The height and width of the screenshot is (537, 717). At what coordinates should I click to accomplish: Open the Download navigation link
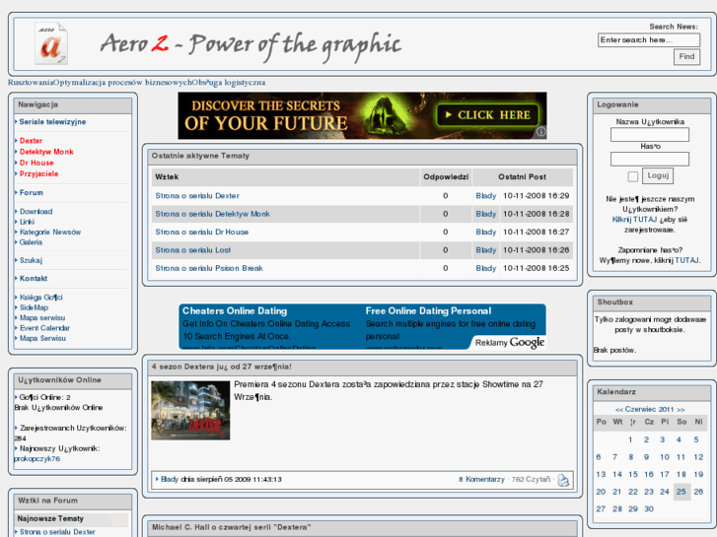tap(36, 212)
